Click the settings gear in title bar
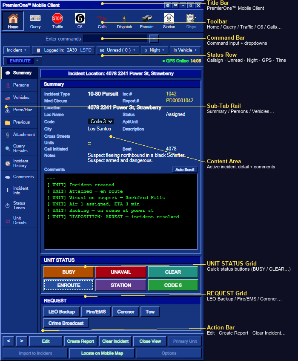 pyautogui.click(x=168, y=5)
